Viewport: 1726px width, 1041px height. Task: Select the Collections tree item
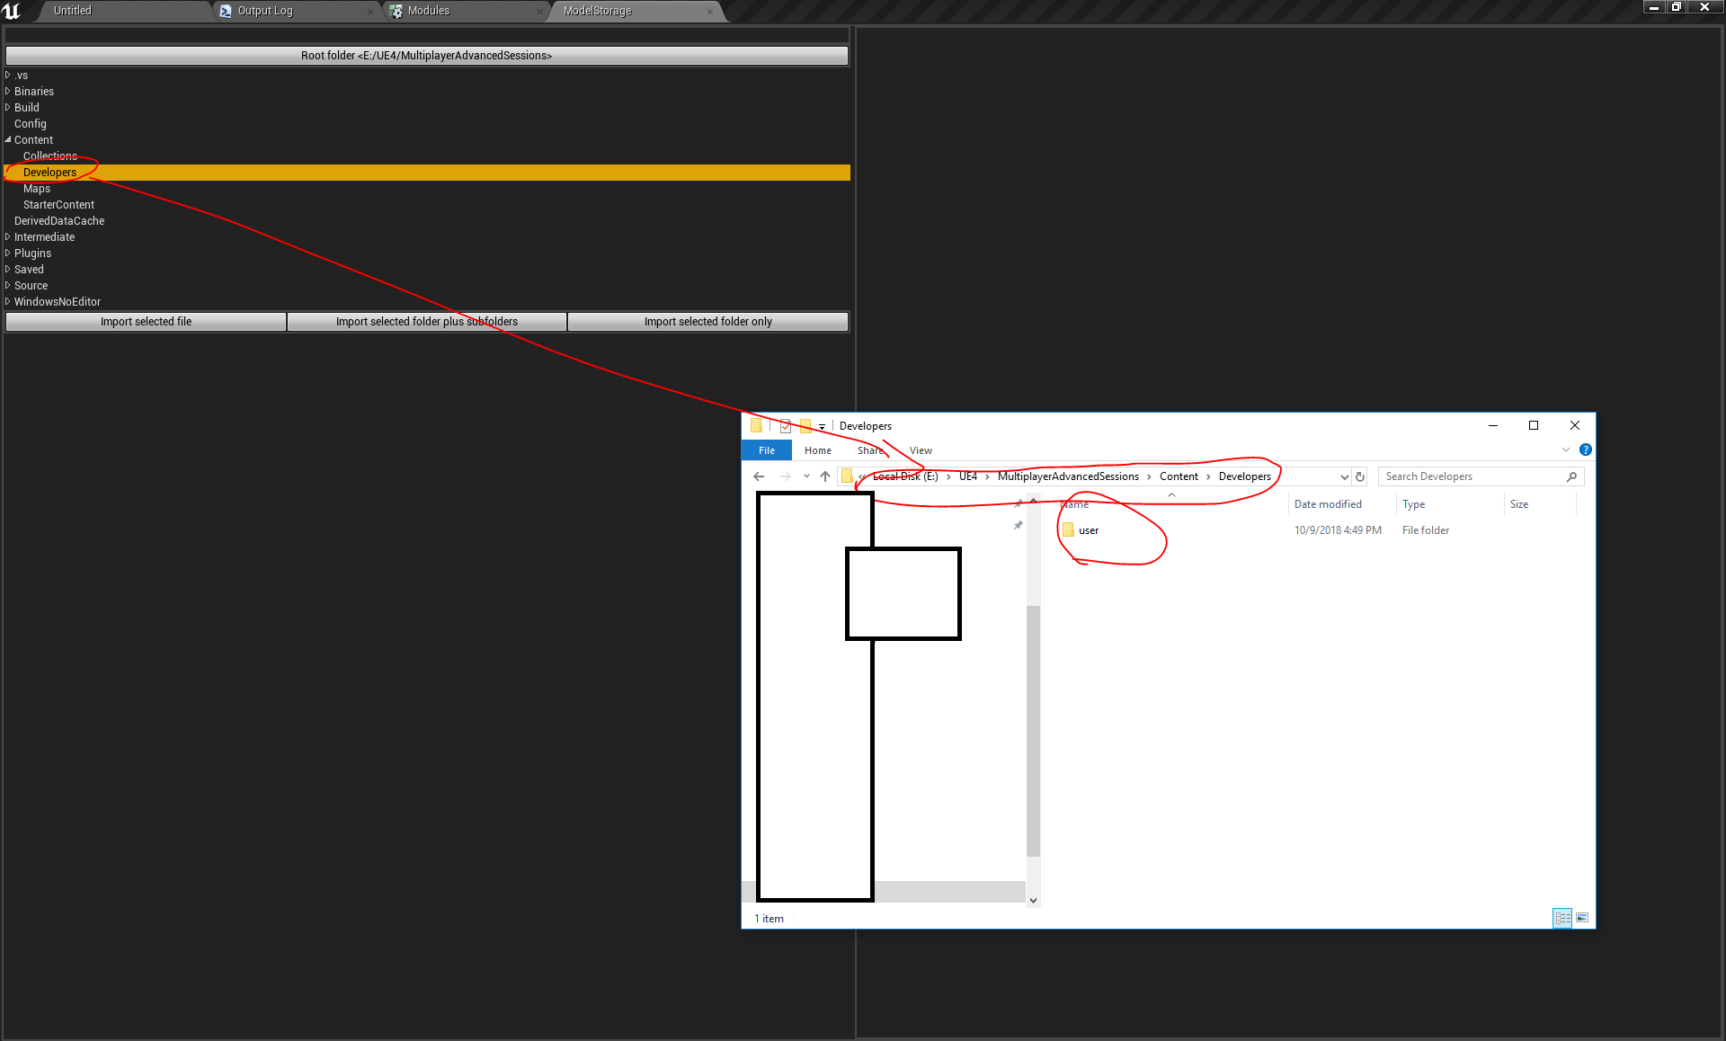click(49, 156)
